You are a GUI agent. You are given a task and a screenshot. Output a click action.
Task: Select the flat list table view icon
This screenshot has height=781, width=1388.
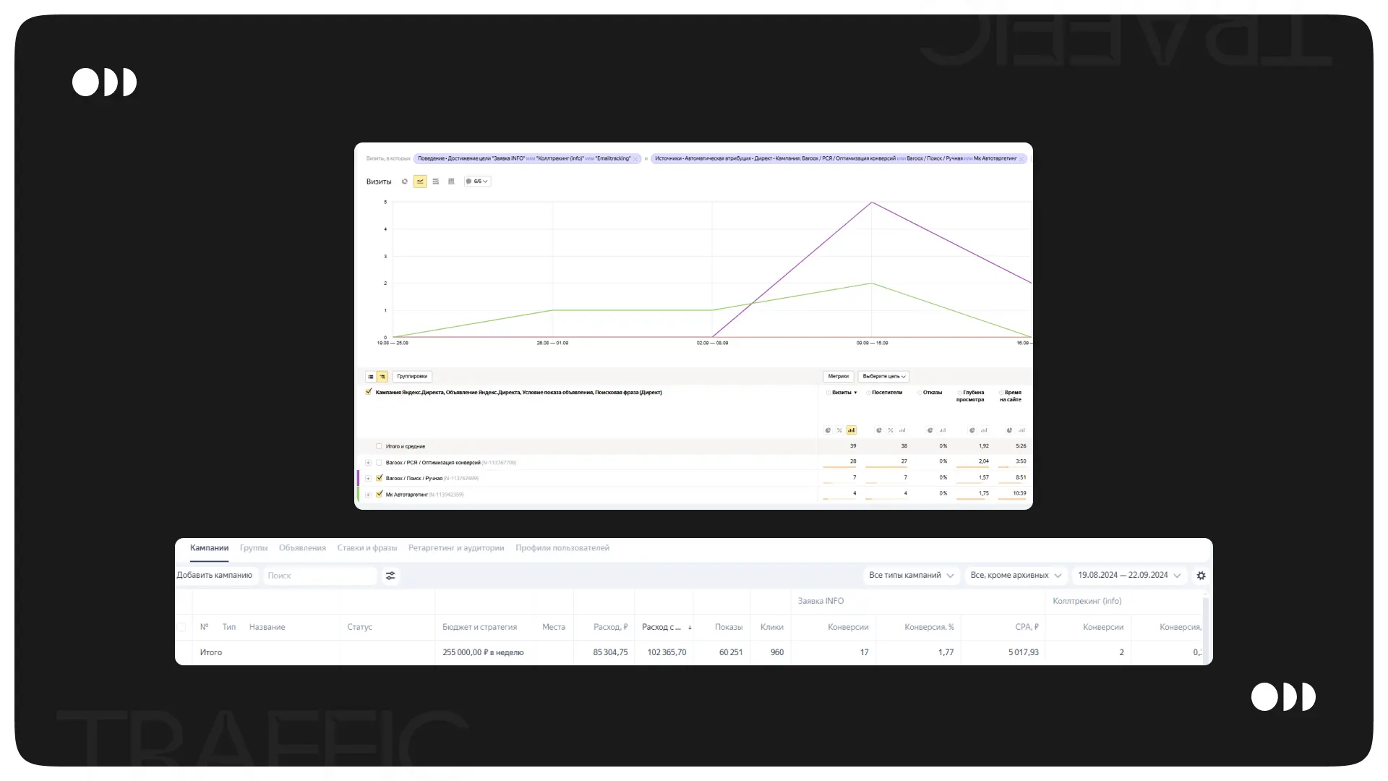point(371,377)
